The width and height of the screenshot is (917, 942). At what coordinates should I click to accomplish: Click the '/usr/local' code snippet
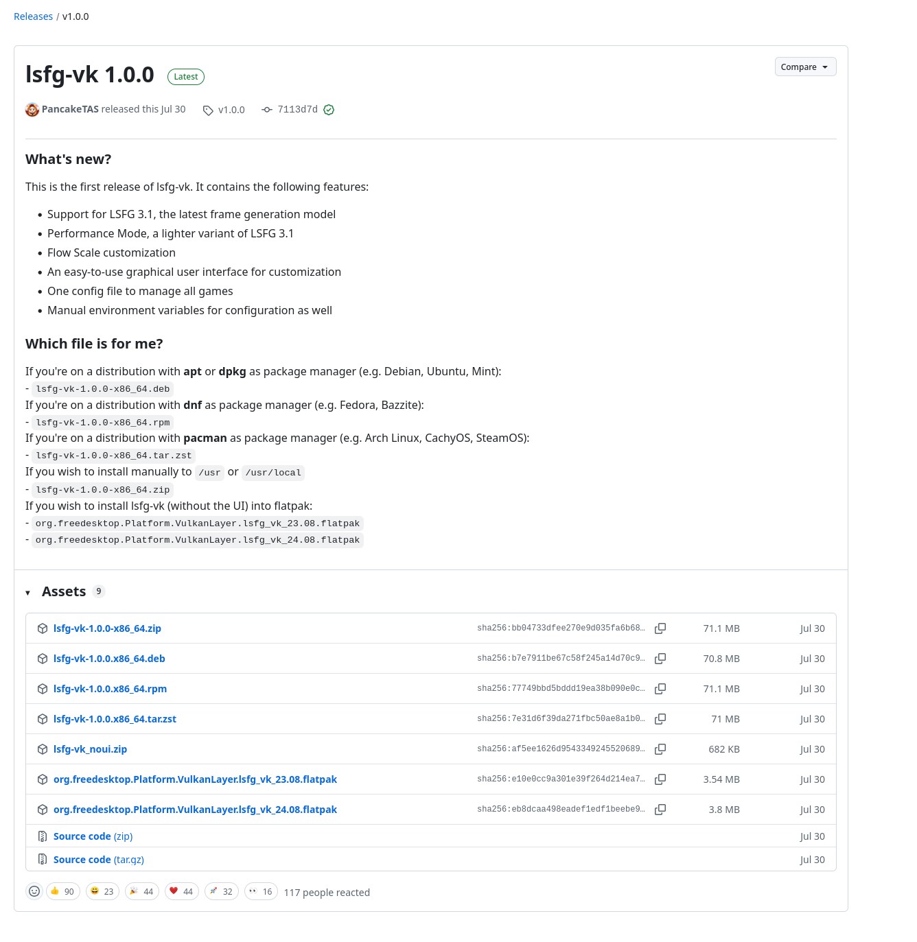point(273,473)
